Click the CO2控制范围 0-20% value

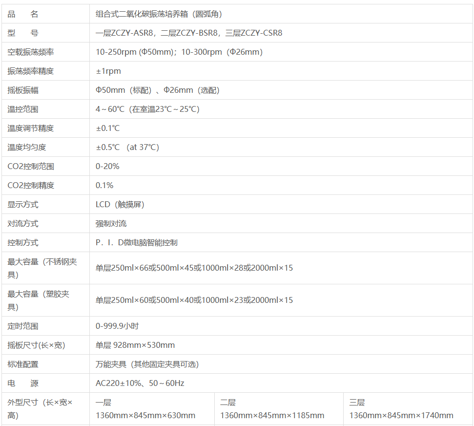point(107,167)
